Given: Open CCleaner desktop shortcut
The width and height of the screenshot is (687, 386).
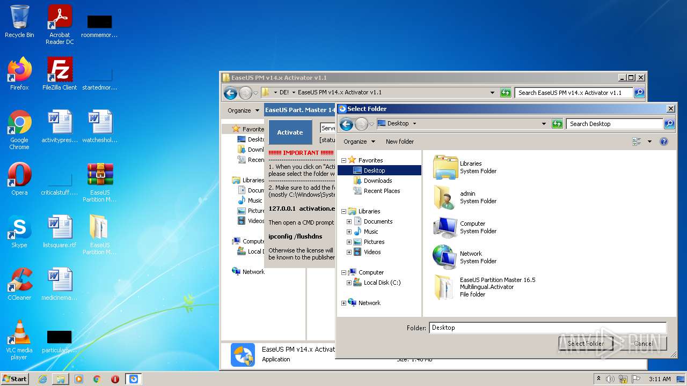Looking at the screenshot, I should coord(19,284).
